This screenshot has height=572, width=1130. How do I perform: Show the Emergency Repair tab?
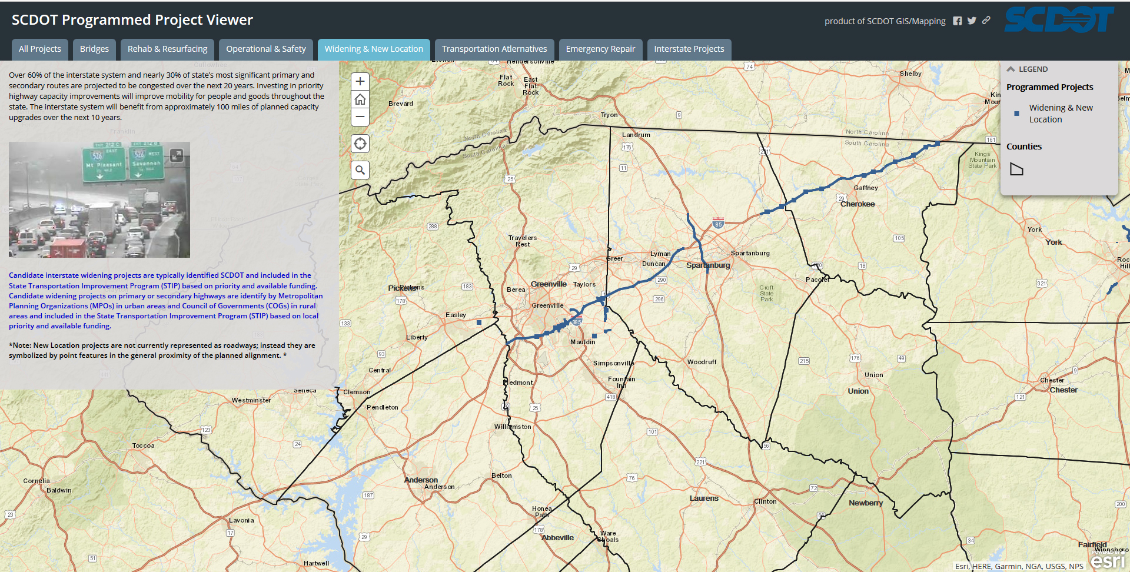[600, 49]
